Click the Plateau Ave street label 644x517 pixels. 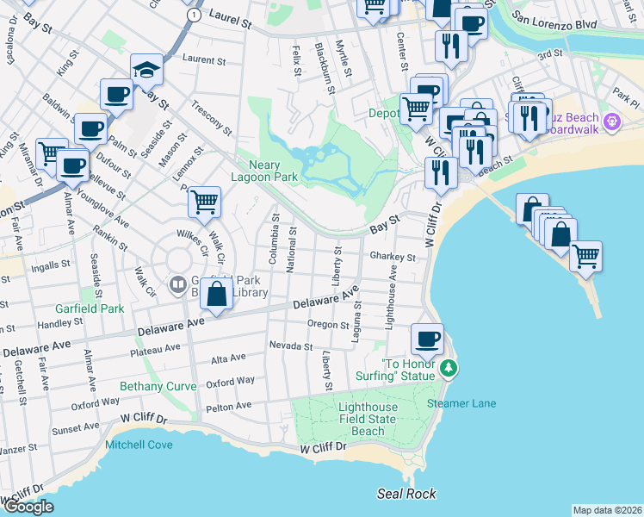pos(155,350)
